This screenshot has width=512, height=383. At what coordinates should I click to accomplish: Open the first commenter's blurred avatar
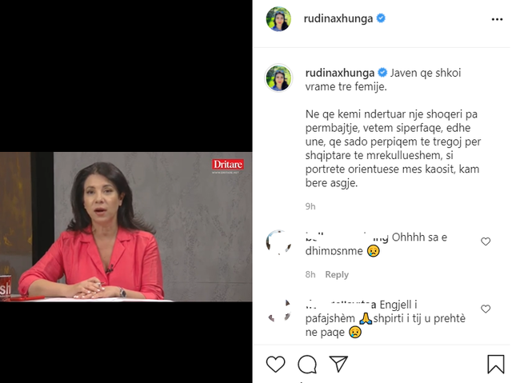[x=278, y=242]
